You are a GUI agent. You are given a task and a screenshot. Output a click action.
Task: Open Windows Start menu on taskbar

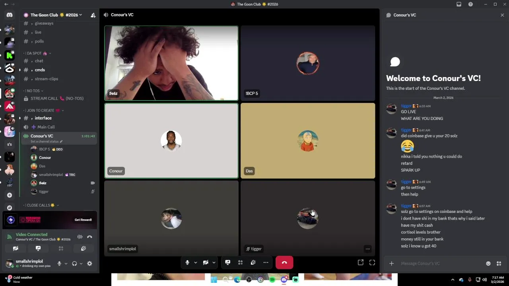214,280
